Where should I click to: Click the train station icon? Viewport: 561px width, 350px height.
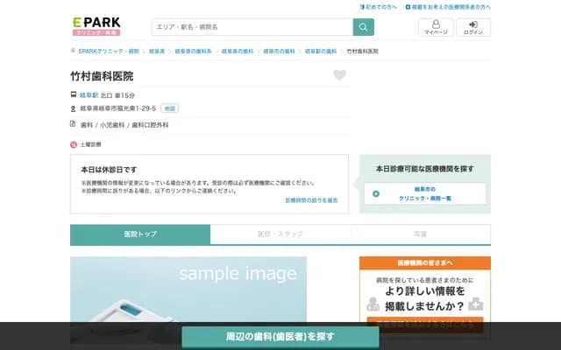[x=74, y=94]
